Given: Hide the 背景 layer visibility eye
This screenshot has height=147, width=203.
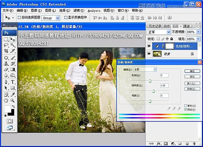Looking at the screenshot, I should tap(149, 54).
